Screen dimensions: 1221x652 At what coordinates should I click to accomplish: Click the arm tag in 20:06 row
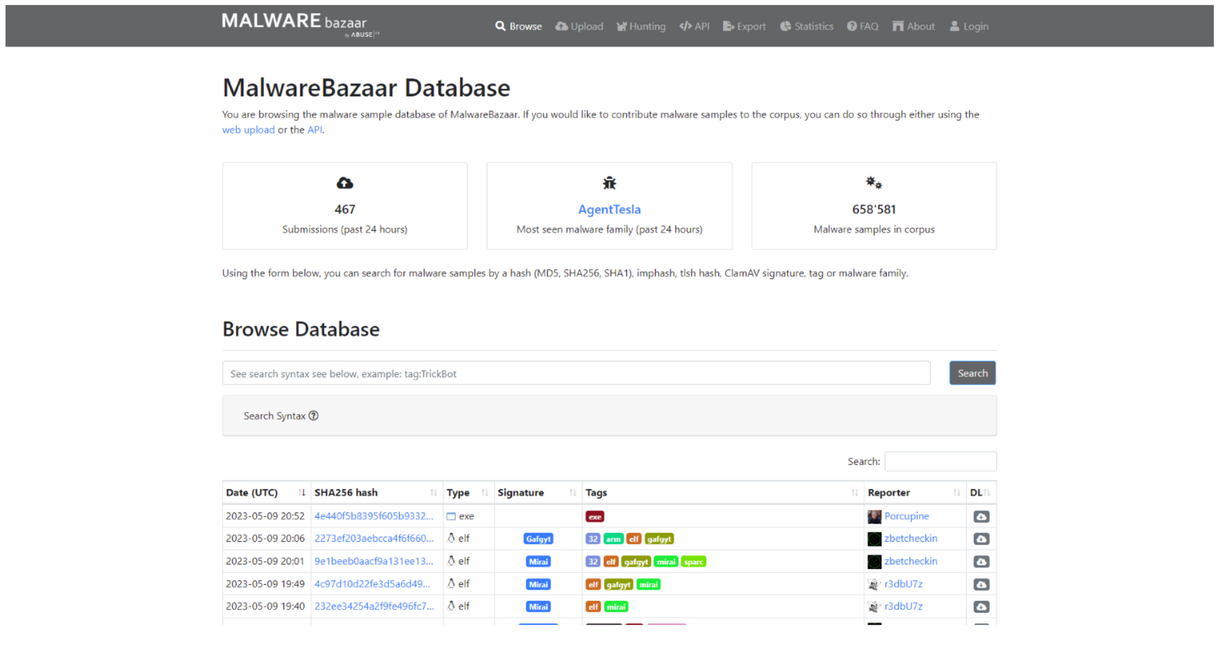[x=613, y=539]
